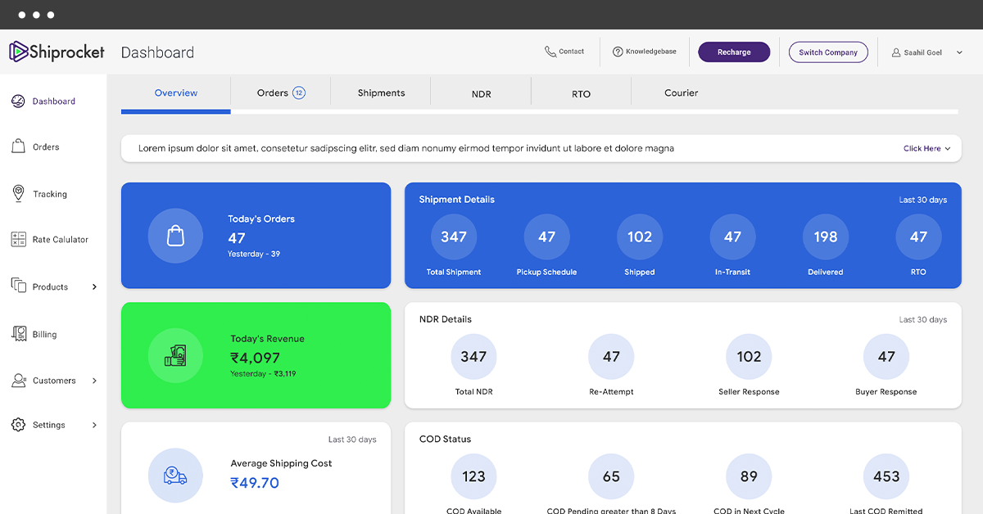
Task: Open the Rate Calculator icon
Action: click(18, 240)
